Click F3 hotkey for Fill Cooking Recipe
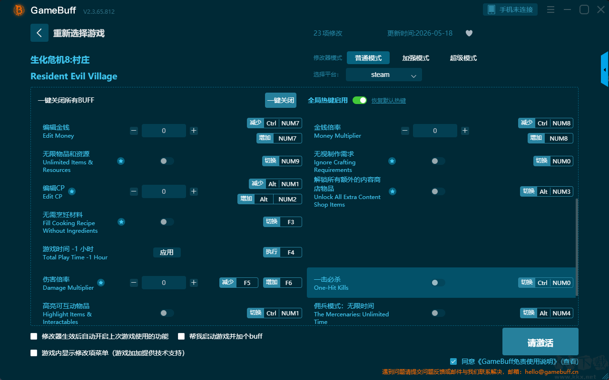609x380 pixels. [x=283, y=222]
